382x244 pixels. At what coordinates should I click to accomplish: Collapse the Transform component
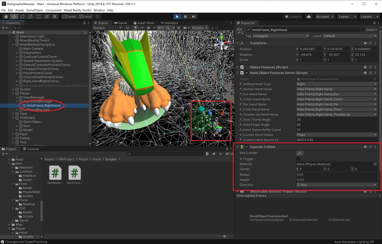pos(237,43)
